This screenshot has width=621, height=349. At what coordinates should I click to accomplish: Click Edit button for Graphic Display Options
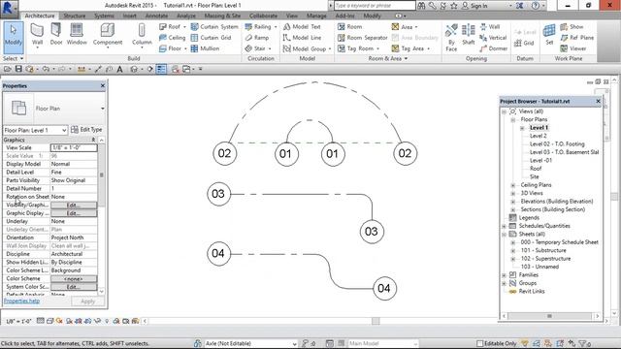point(74,213)
